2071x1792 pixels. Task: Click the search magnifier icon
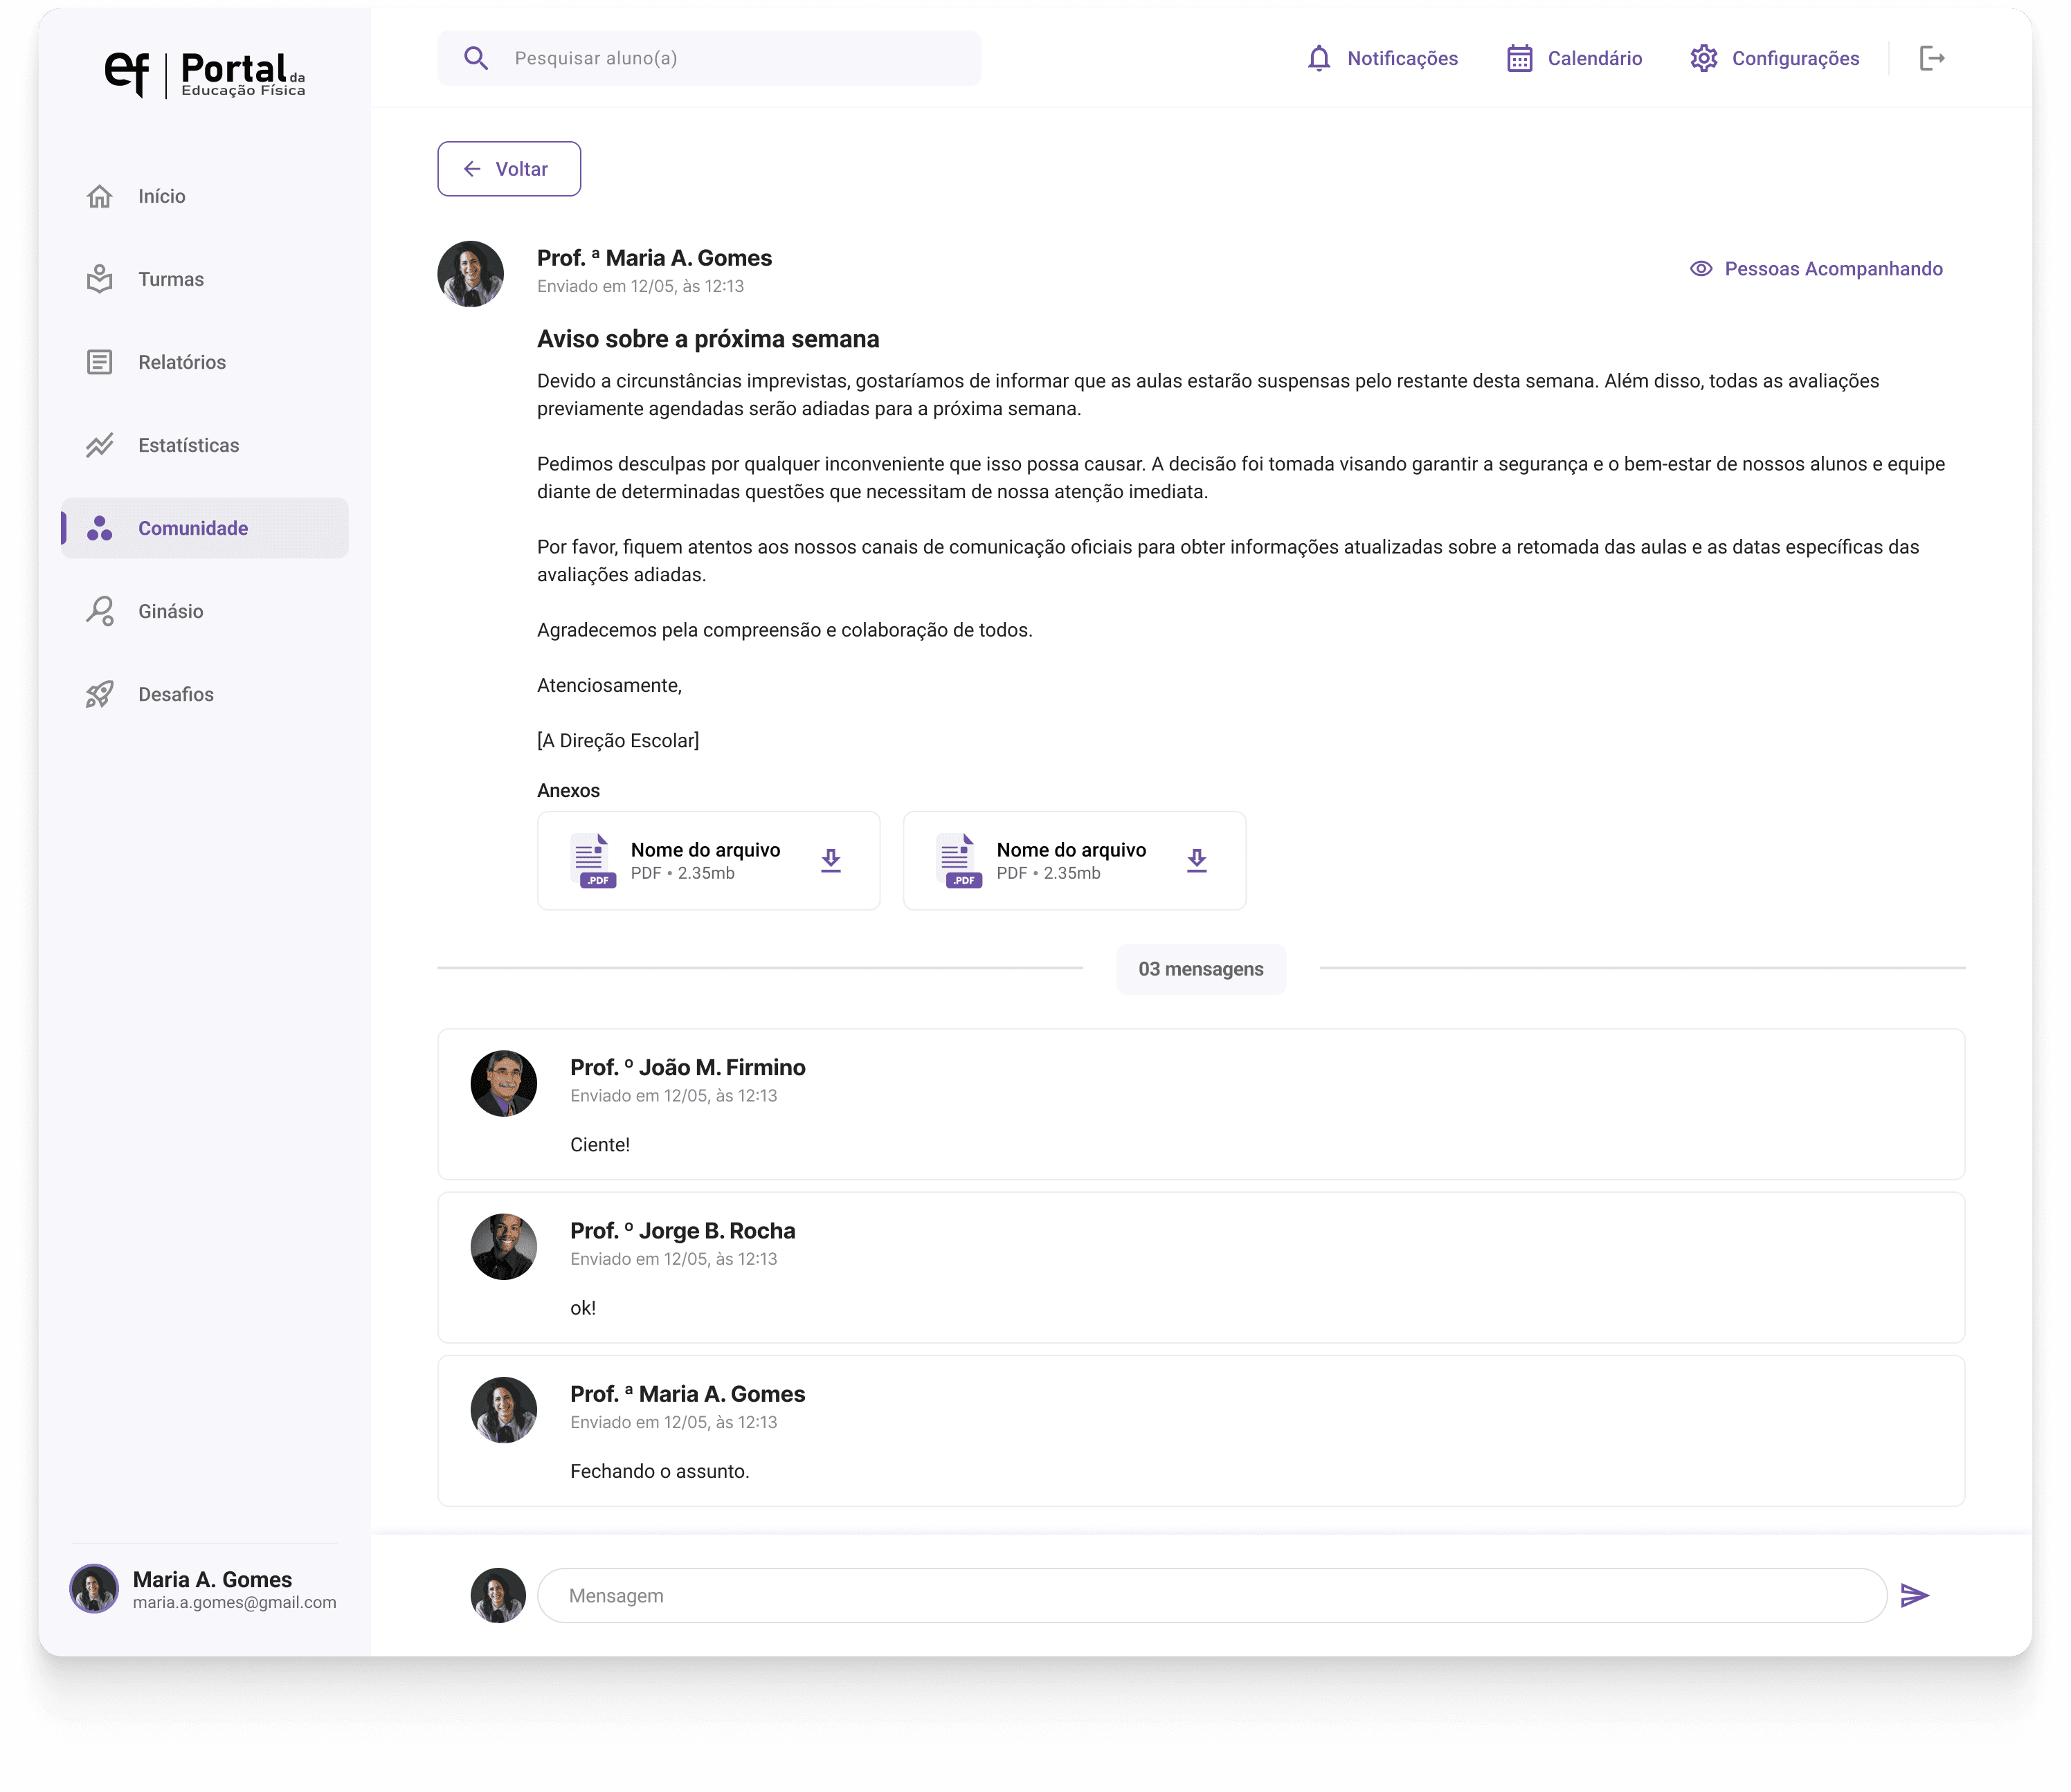point(476,58)
